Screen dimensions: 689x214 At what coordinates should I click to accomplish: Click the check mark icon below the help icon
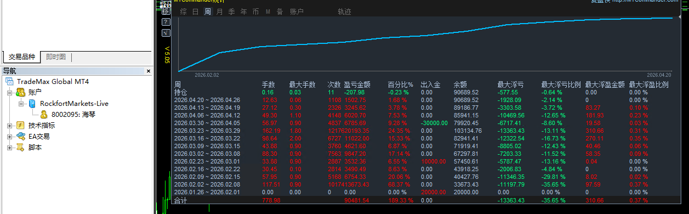point(166,32)
